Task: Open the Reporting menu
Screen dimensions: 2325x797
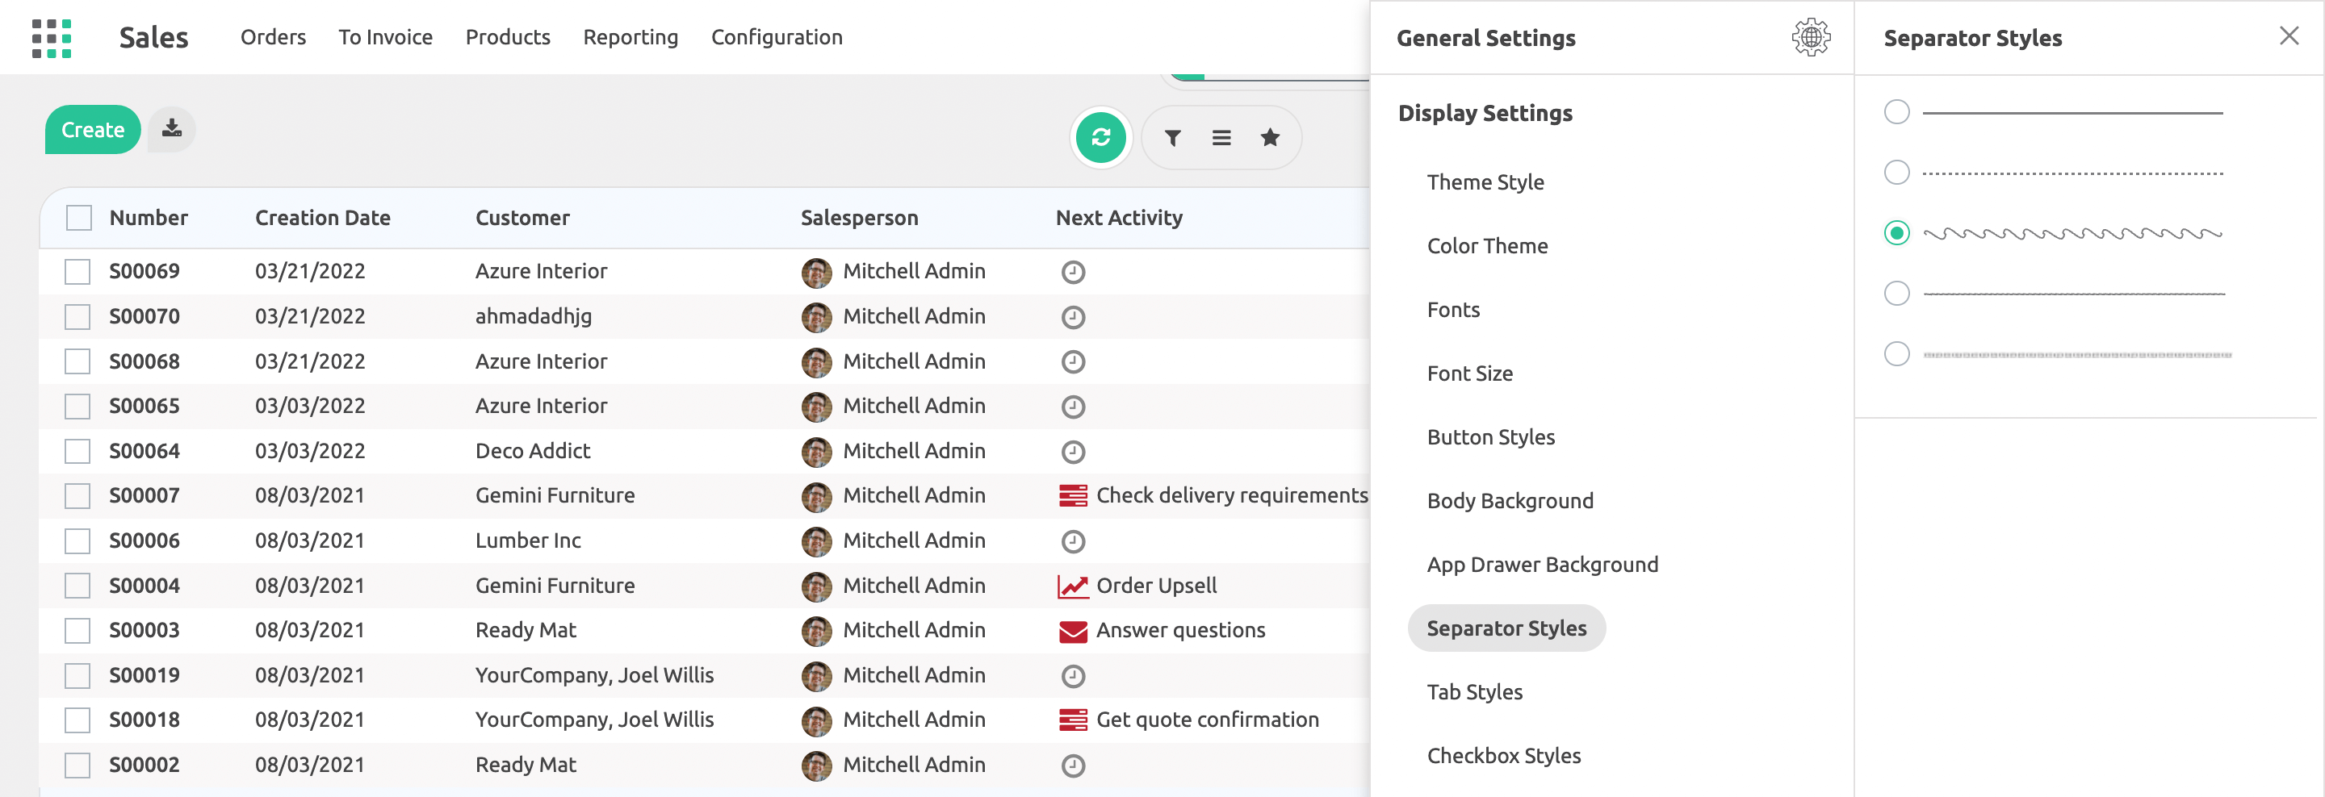Action: (630, 37)
